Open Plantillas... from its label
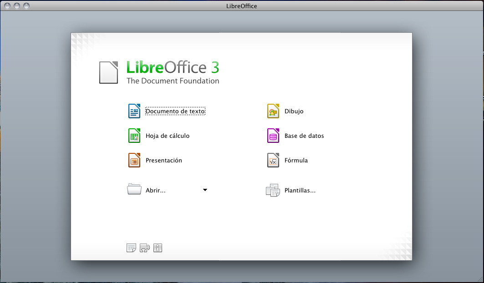Viewport: 484px width, 283px height. click(301, 190)
